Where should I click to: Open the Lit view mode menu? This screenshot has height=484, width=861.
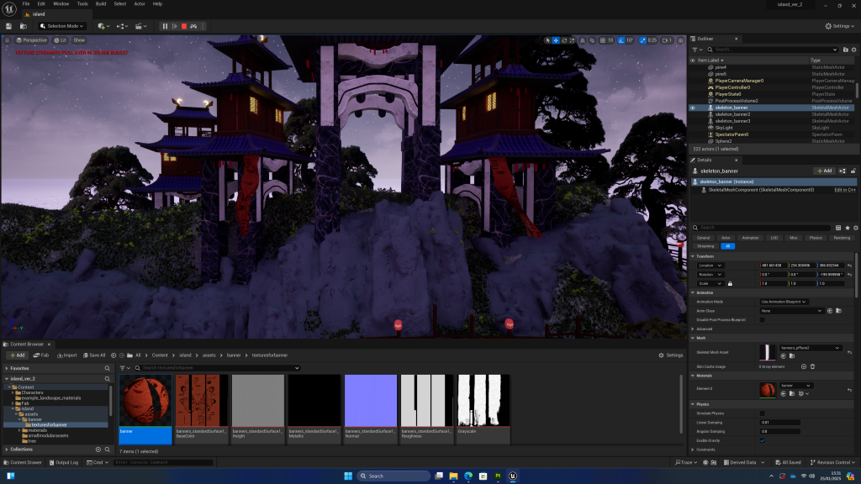(60, 40)
